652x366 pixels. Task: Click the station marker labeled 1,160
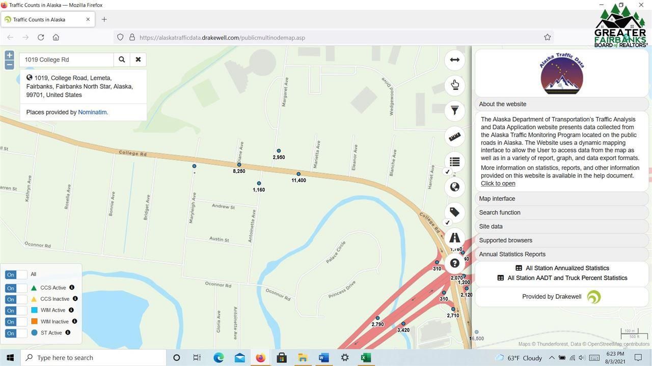pos(259,184)
